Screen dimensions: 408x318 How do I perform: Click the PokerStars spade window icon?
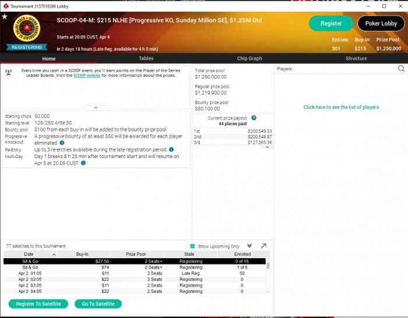point(6,6)
